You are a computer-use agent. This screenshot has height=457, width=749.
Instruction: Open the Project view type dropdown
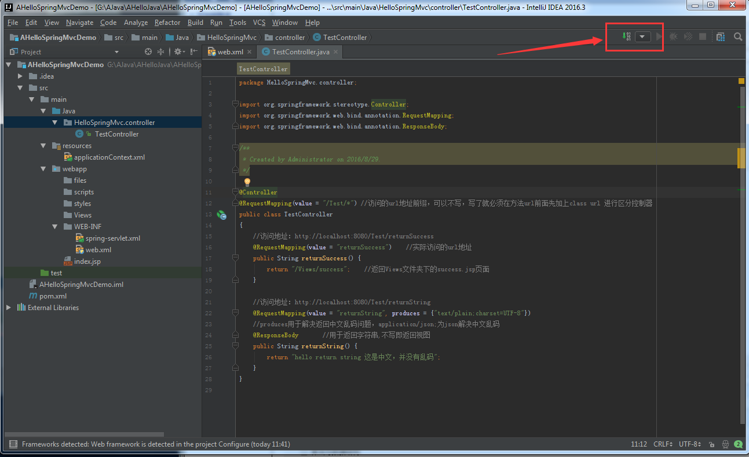point(116,52)
